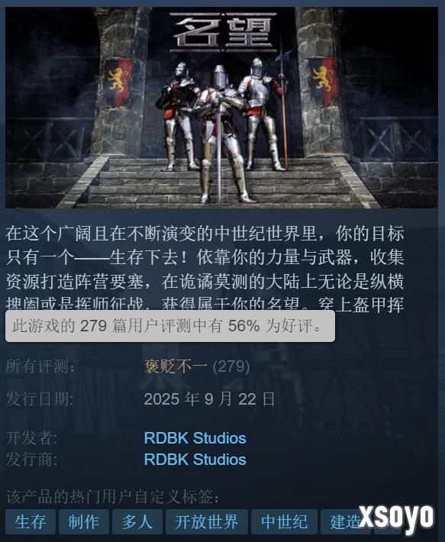
Task: Open the RDBK Studios developer link
Action: click(x=195, y=438)
